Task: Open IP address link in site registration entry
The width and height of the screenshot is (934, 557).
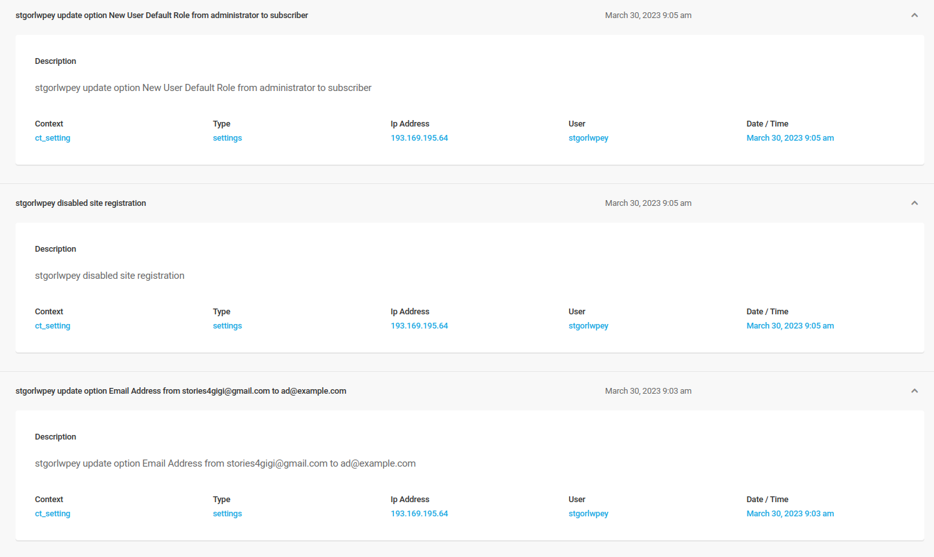Action: [x=419, y=326]
